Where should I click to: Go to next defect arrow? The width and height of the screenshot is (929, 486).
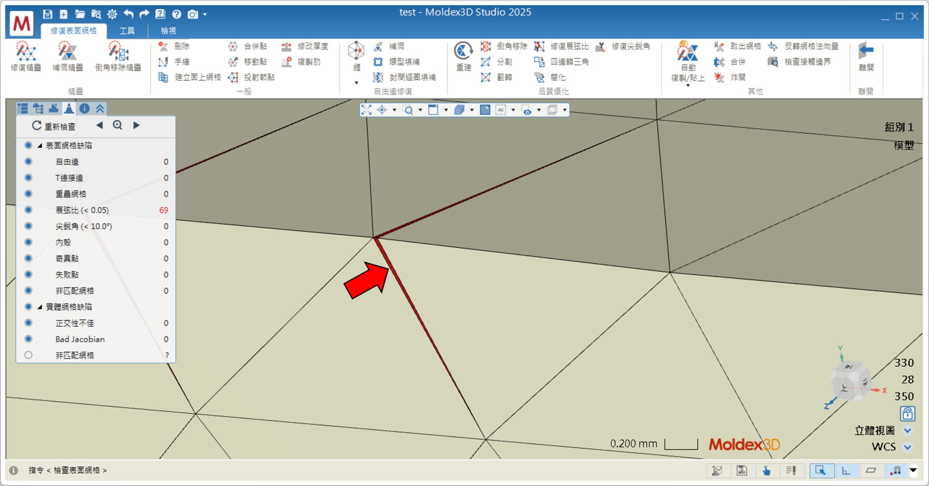(136, 125)
